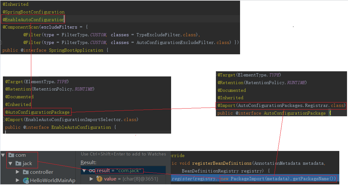
Task: Click @Target(ElementType.TYPE) in the EnableAutoConfiguration panel
Action: click(x=37, y=82)
